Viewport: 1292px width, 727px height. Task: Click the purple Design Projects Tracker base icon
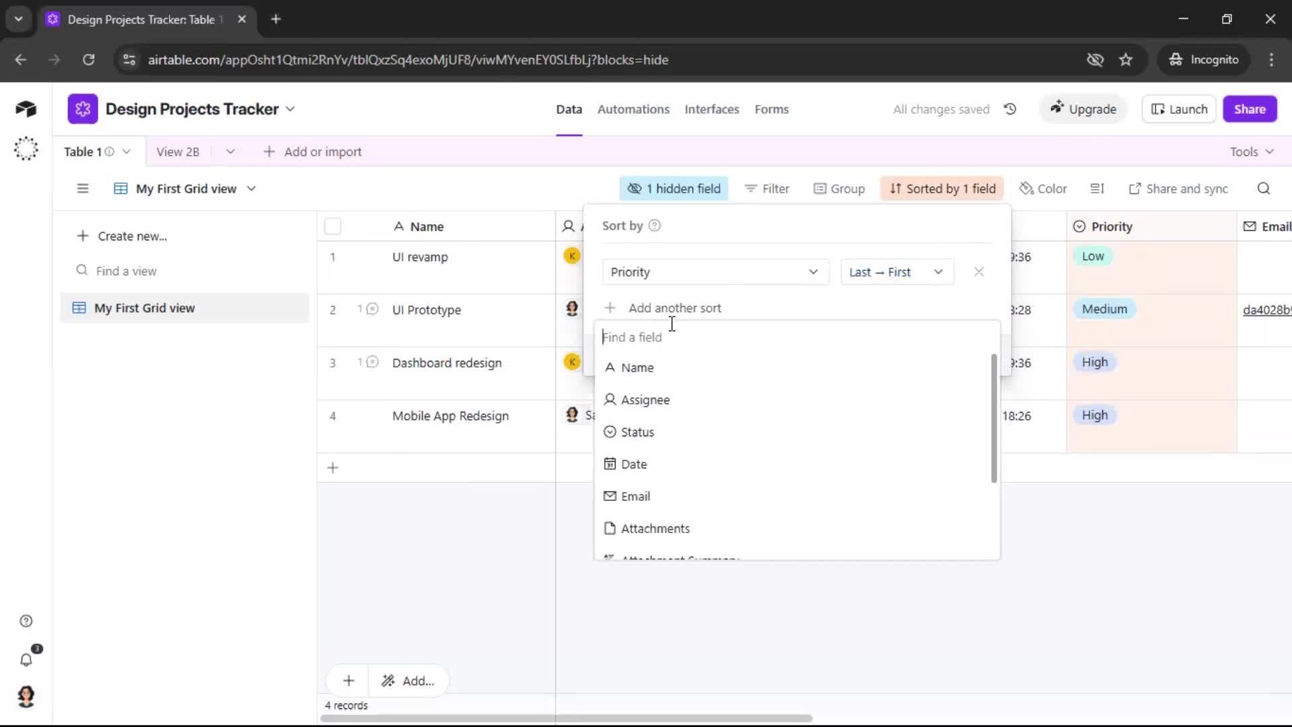[x=83, y=109]
